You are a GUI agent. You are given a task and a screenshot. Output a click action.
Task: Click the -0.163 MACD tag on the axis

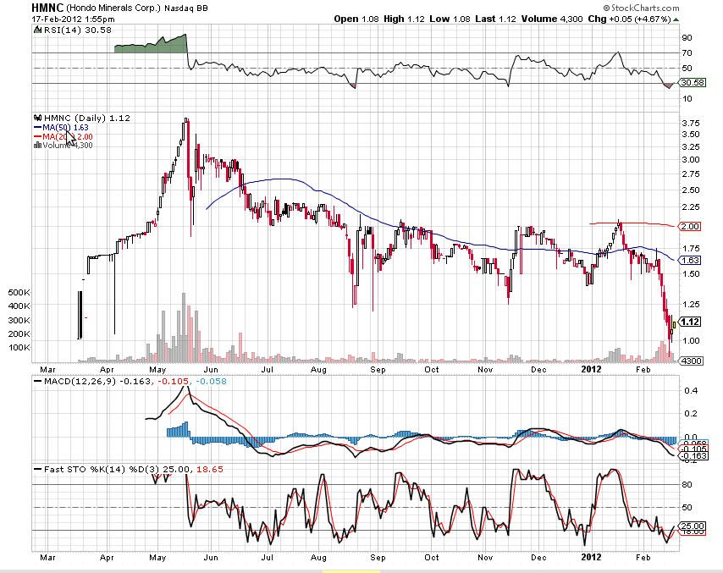pyautogui.click(x=693, y=455)
